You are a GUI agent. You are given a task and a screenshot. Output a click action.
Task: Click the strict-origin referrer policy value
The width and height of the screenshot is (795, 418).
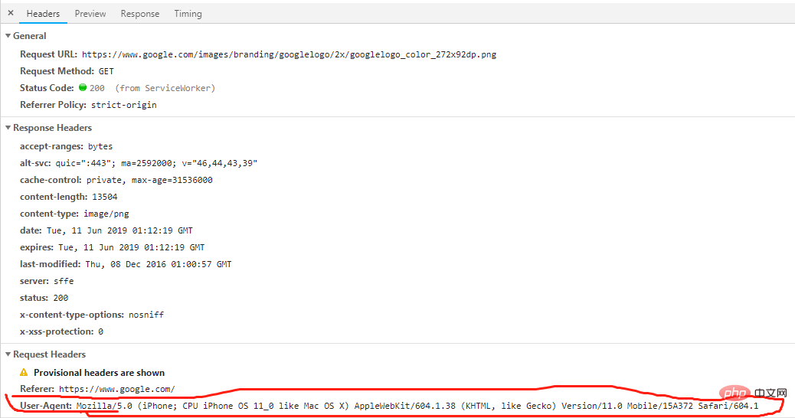point(124,105)
